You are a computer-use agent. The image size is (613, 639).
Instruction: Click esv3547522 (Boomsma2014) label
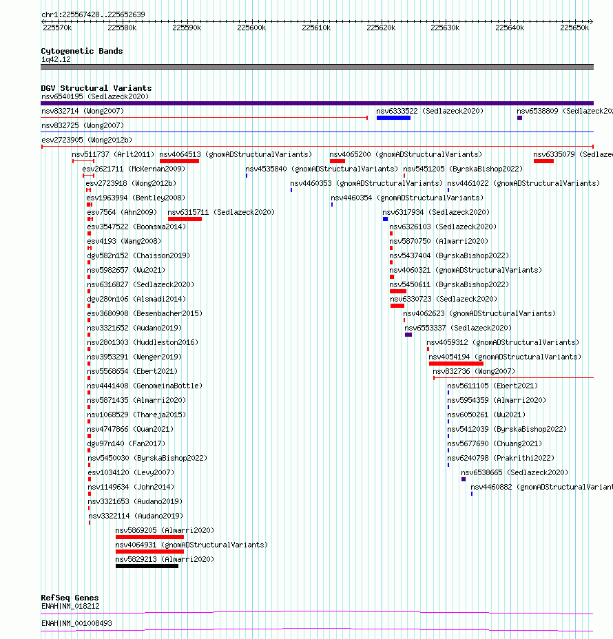(136, 227)
